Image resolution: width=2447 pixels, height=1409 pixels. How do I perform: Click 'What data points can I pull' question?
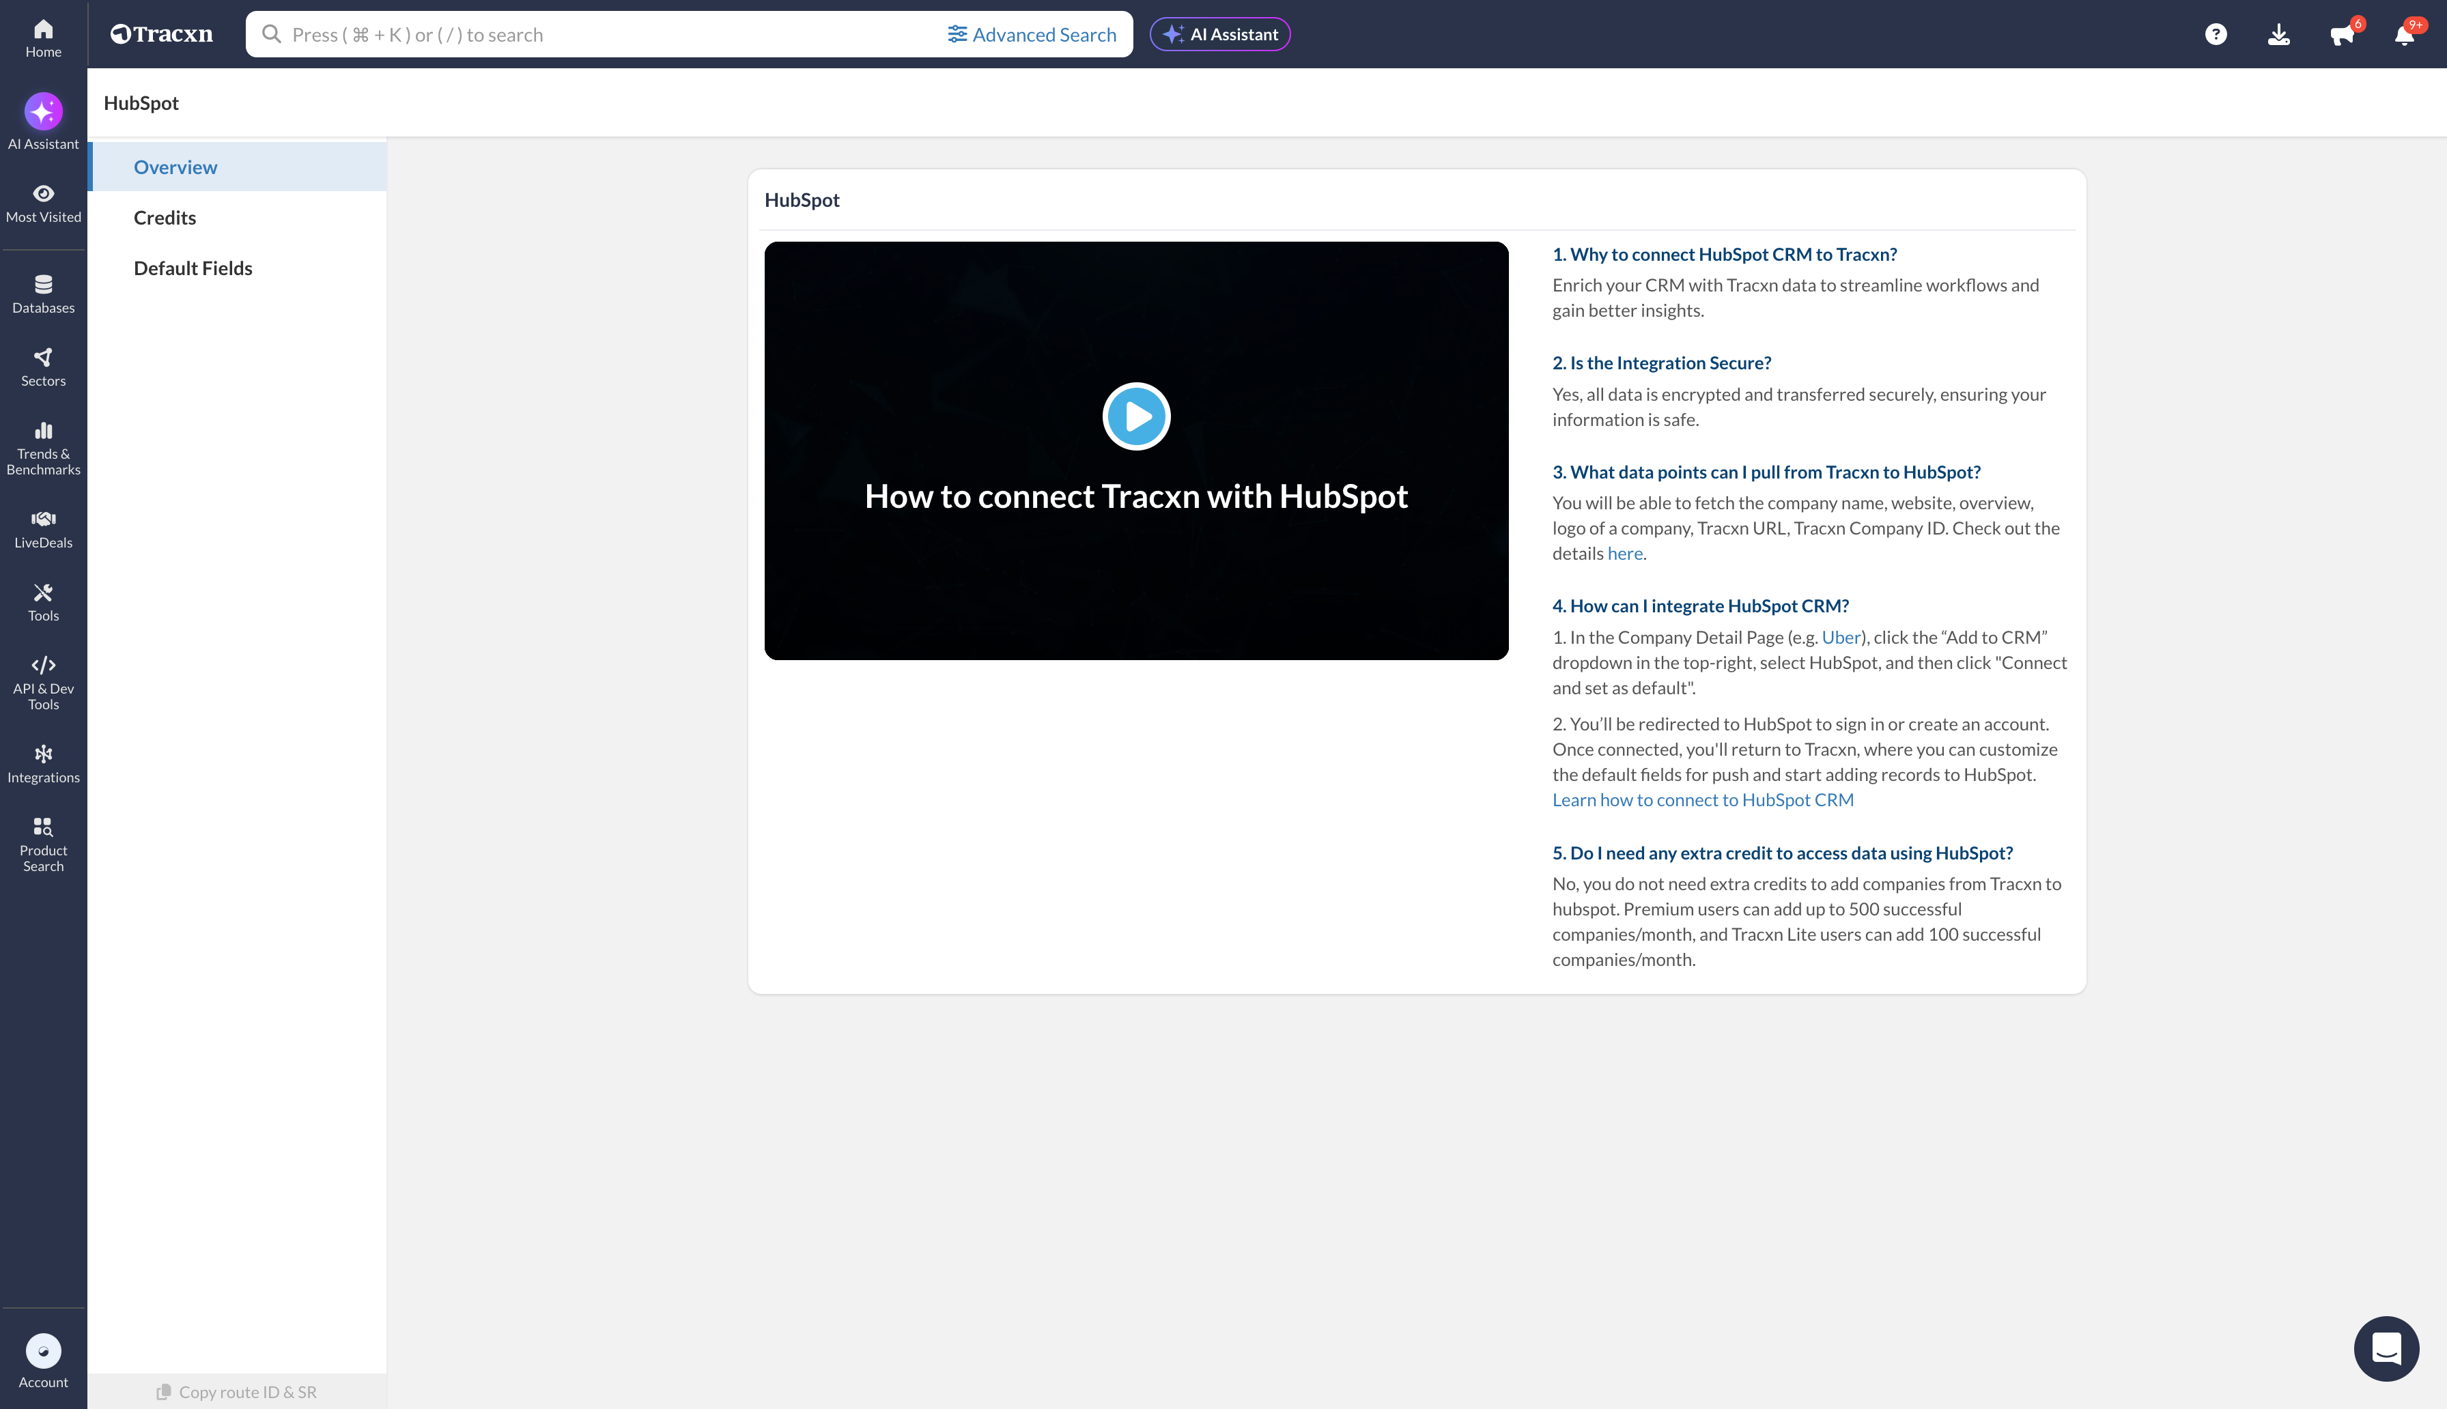[x=1766, y=471]
